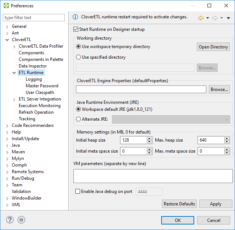Open Logging preference page
This screenshot has width=235, height=230.
click(34, 79)
